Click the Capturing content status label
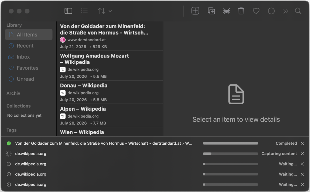This screenshot has width=310, height=192. [279, 154]
